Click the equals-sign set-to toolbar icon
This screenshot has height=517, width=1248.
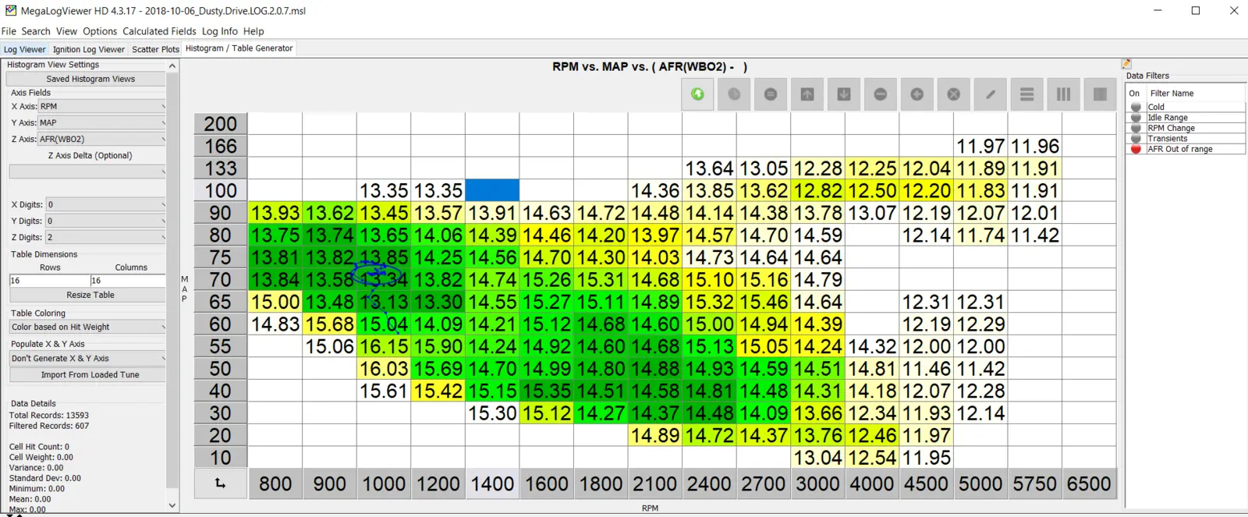click(771, 94)
